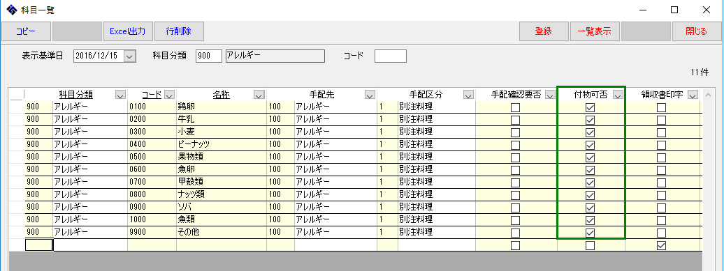The image size is (724, 271).
Task: Minimize the 科目一覧 window
Action: pyautogui.click(x=643, y=10)
